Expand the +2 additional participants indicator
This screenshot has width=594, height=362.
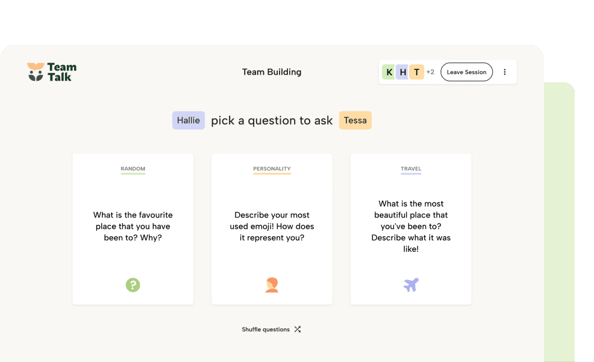pos(430,72)
